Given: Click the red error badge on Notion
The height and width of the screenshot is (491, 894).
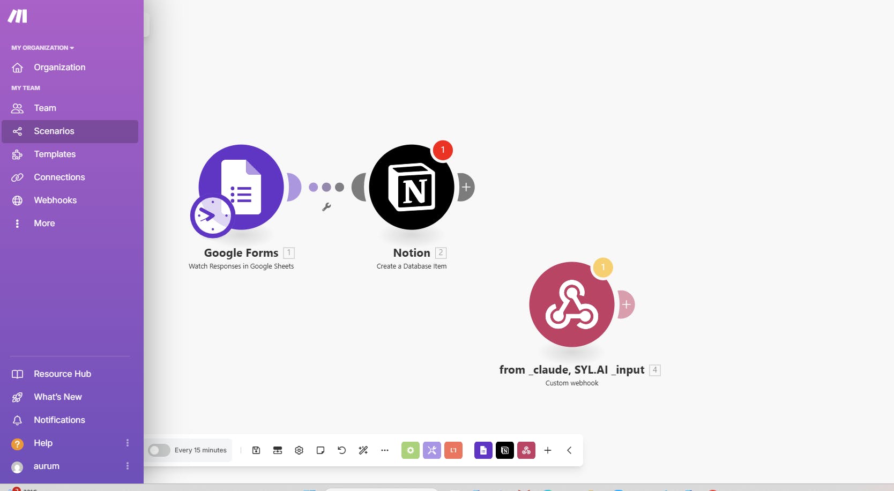Looking at the screenshot, I should 443,150.
